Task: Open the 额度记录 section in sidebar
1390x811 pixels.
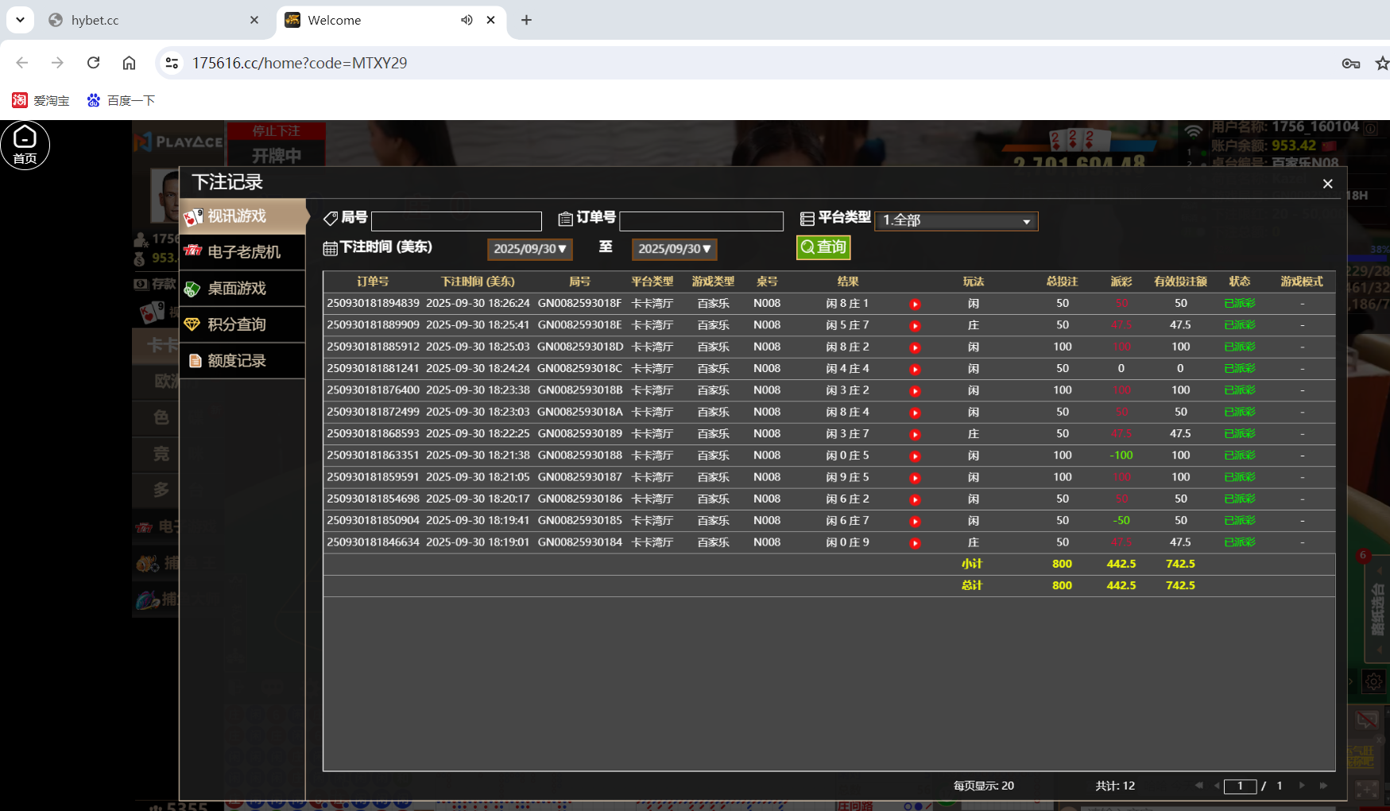Action: pos(236,360)
